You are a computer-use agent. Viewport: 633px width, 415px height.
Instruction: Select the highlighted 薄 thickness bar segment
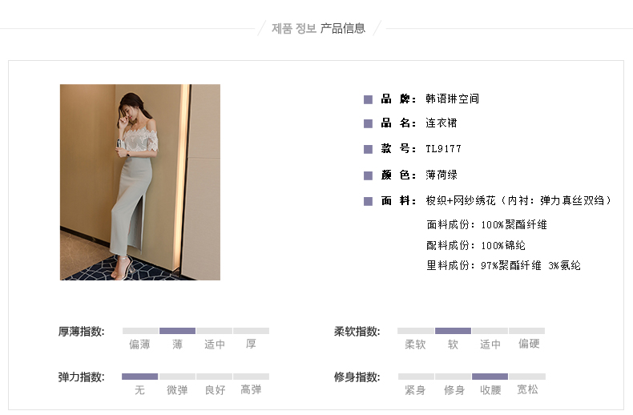[177, 331]
